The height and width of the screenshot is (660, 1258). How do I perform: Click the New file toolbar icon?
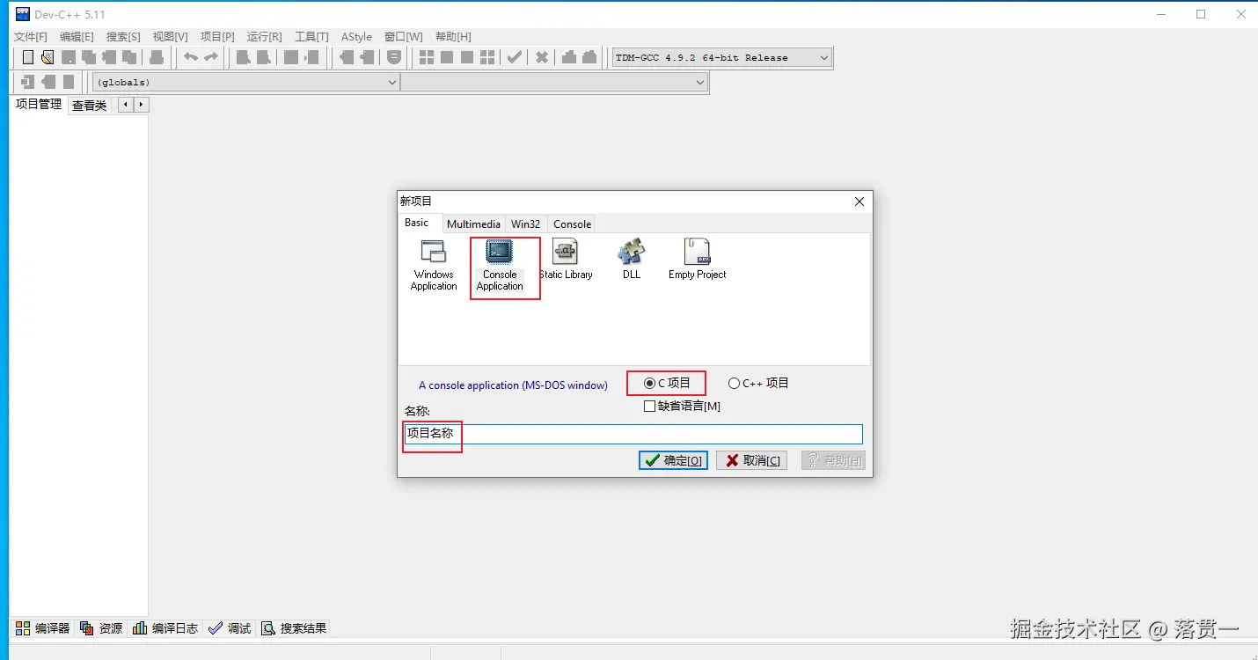click(x=28, y=57)
